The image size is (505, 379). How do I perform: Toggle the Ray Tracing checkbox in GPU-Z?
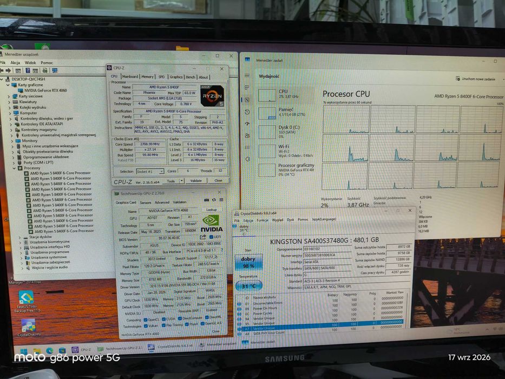(163, 325)
